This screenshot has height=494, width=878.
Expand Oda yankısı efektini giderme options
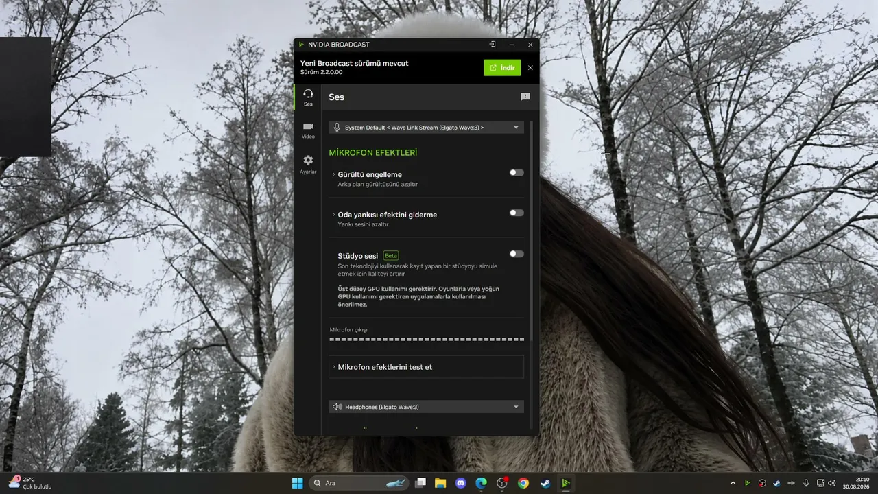[333, 215]
